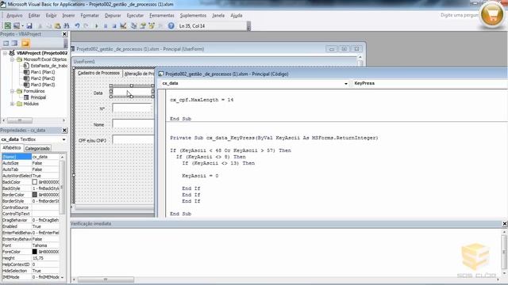The image size is (508, 285).
Task: Run the macro with the play icon
Action: pos(97,26)
